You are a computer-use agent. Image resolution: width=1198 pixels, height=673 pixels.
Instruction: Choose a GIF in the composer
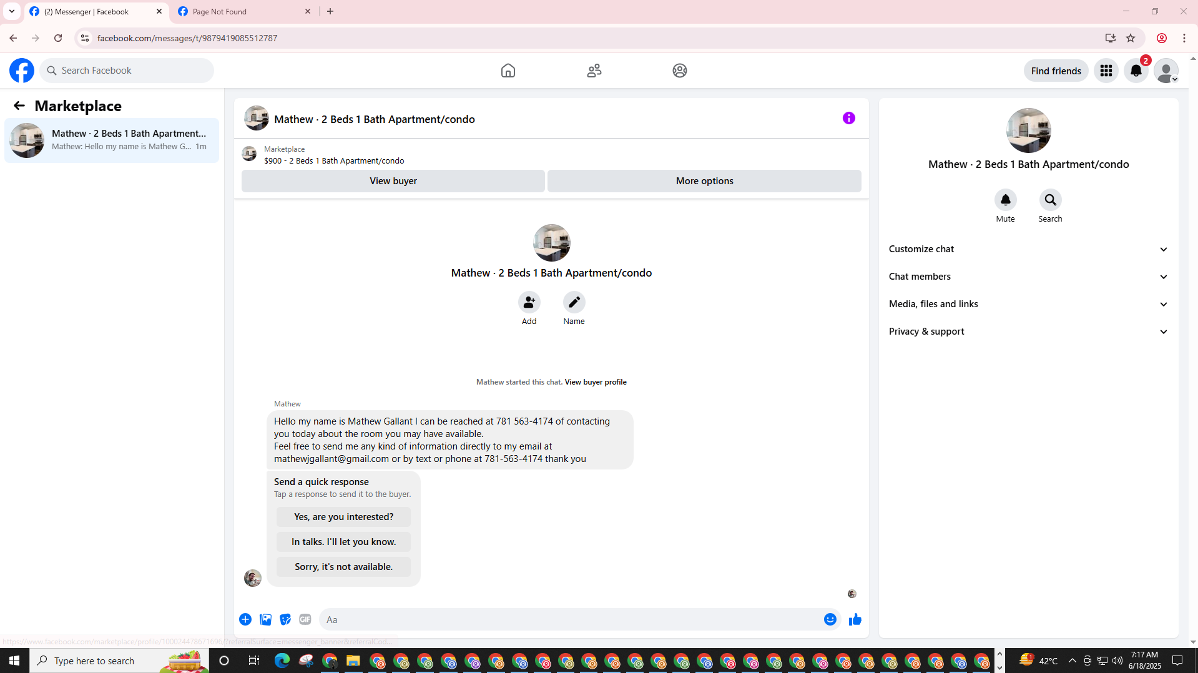[305, 619]
